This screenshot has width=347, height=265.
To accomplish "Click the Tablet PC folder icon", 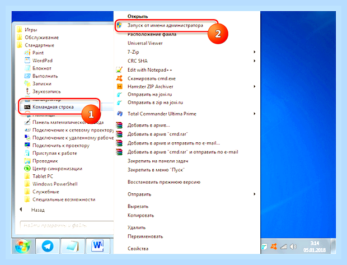I will point(27,176).
